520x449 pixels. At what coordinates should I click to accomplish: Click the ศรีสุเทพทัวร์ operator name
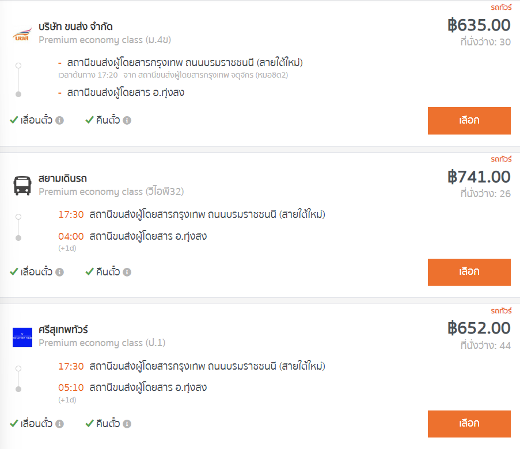(63, 330)
